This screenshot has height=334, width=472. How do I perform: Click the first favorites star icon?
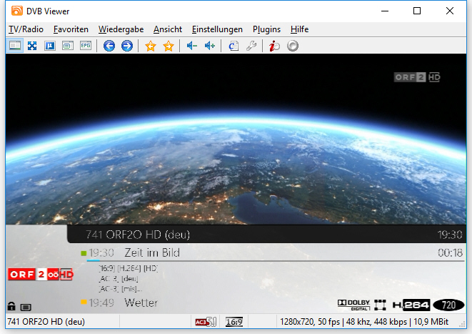(151, 46)
